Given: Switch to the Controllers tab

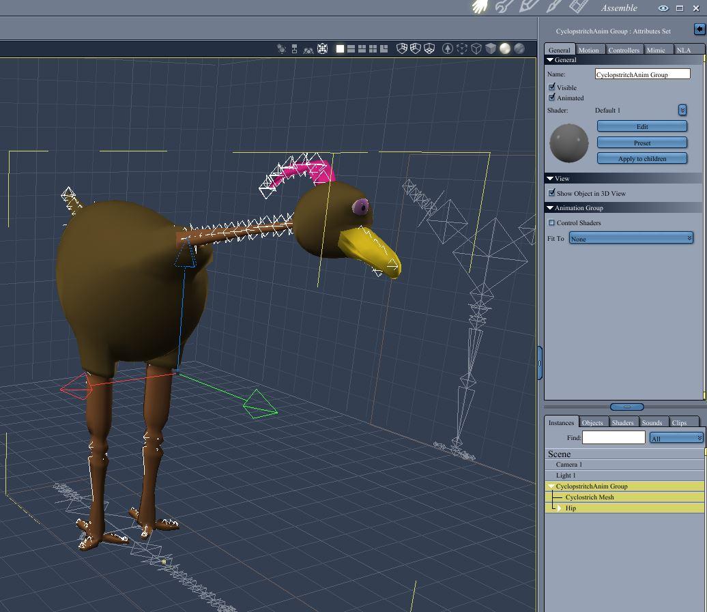Looking at the screenshot, I should (624, 50).
